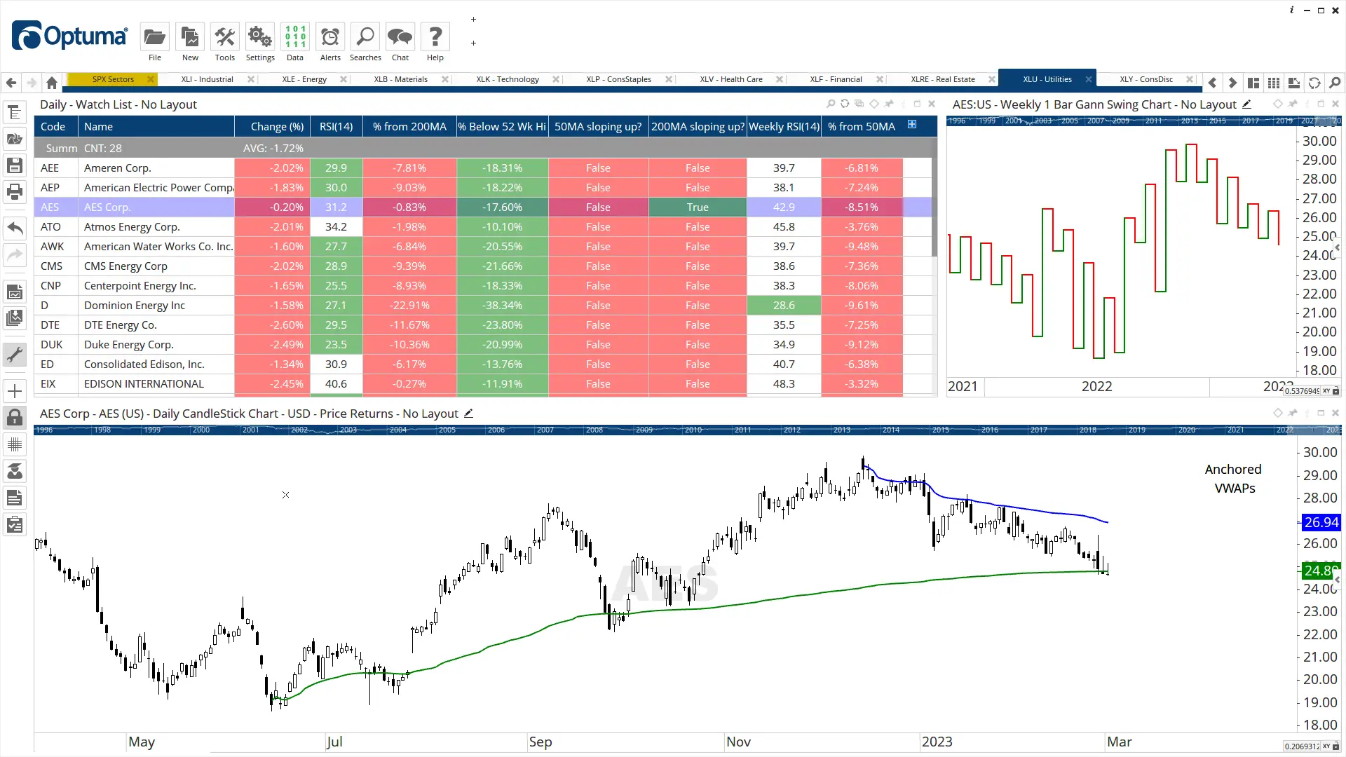This screenshot has width=1346, height=757.
Task: Expand the right side panel arrow on candlestick chart
Action: point(1338,580)
